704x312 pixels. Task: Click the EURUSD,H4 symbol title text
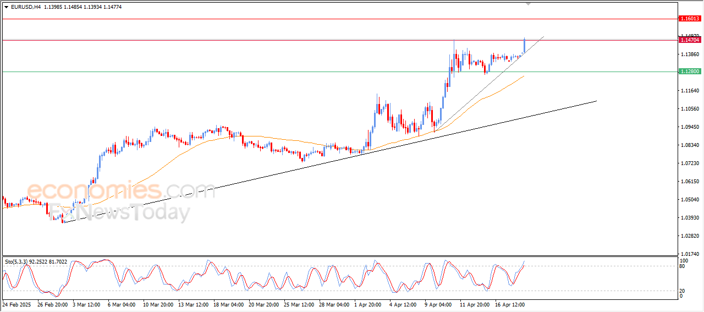coord(26,7)
